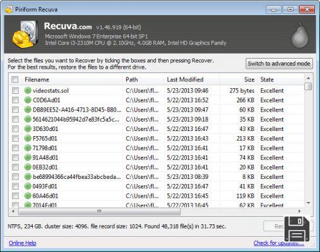Screen dimensions: 320x252
Task: Open the Online Help link
Action: pyautogui.click(x=22, y=243)
